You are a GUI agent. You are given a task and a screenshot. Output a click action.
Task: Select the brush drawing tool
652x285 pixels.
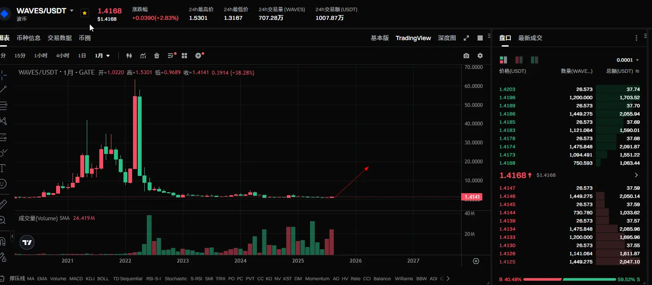tap(3, 153)
